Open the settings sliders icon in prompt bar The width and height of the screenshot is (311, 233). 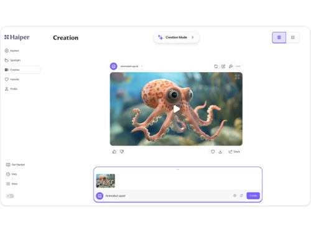click(241, 196)
